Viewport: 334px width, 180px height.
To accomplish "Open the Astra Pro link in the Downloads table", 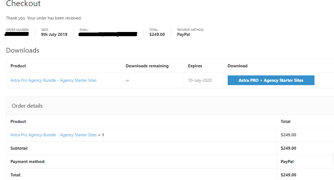I will 53,80.
